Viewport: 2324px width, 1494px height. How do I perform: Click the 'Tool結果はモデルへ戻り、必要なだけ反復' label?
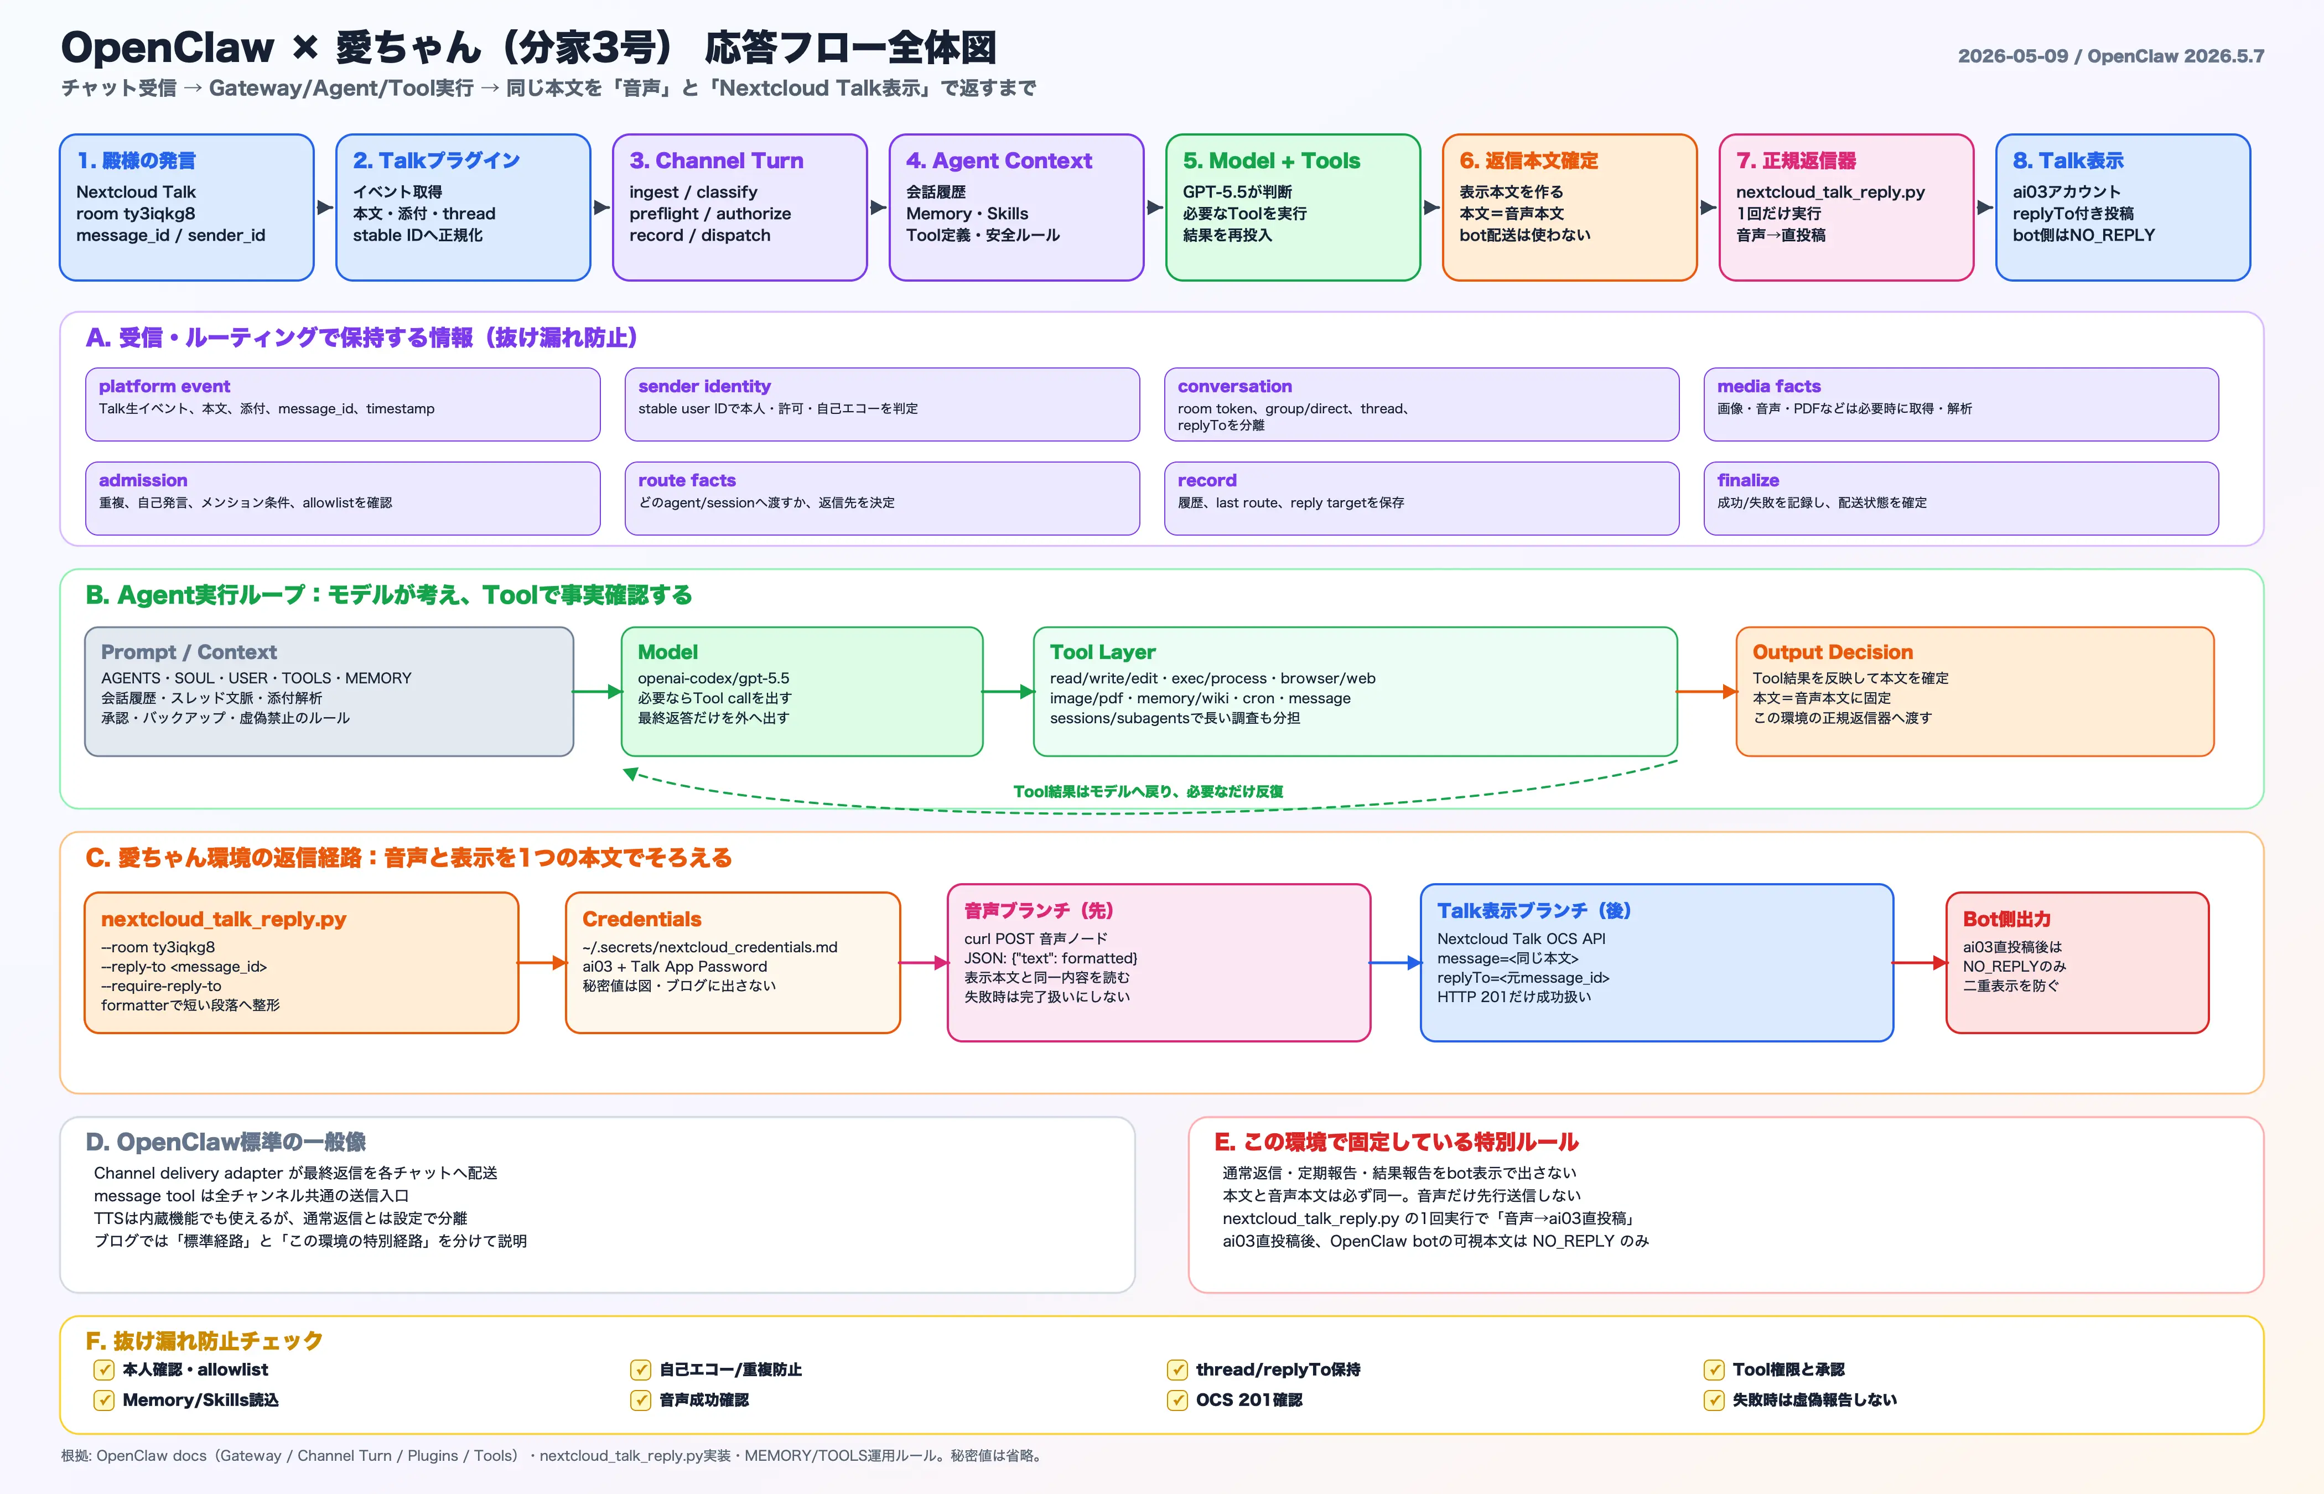pos(1148,792)
